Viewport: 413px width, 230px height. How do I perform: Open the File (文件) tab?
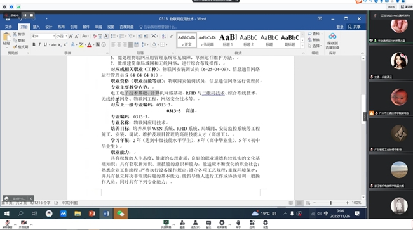8,27
